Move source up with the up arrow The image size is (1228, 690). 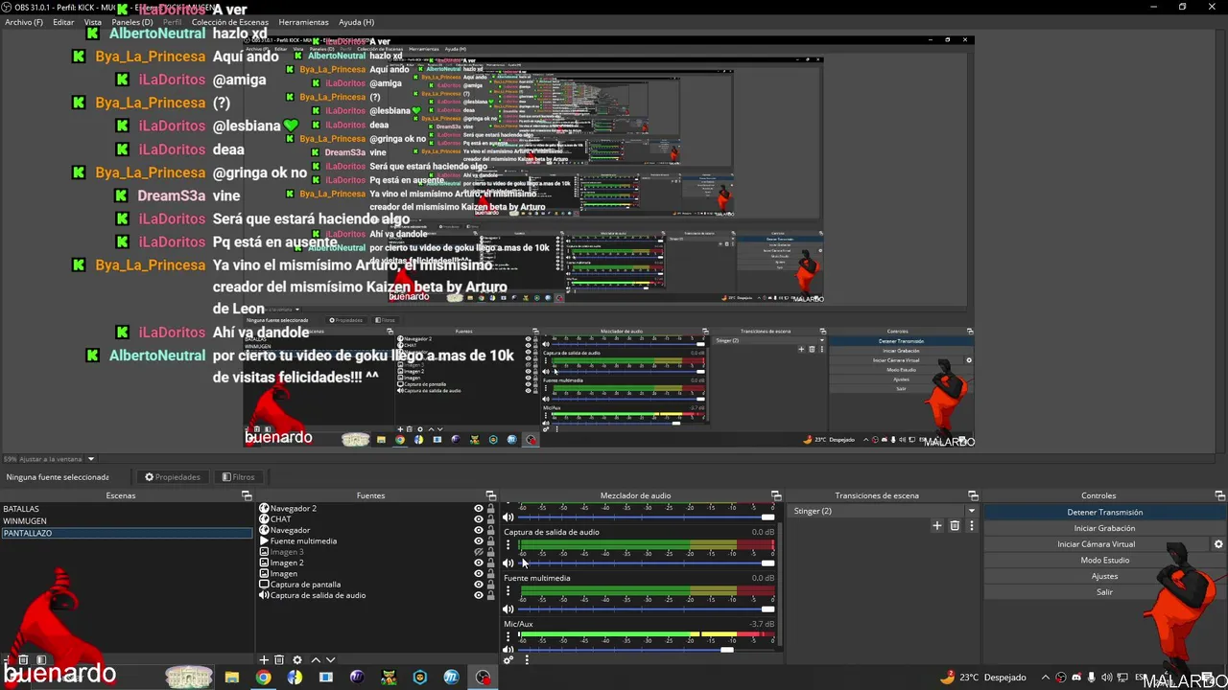click(316, 659)
